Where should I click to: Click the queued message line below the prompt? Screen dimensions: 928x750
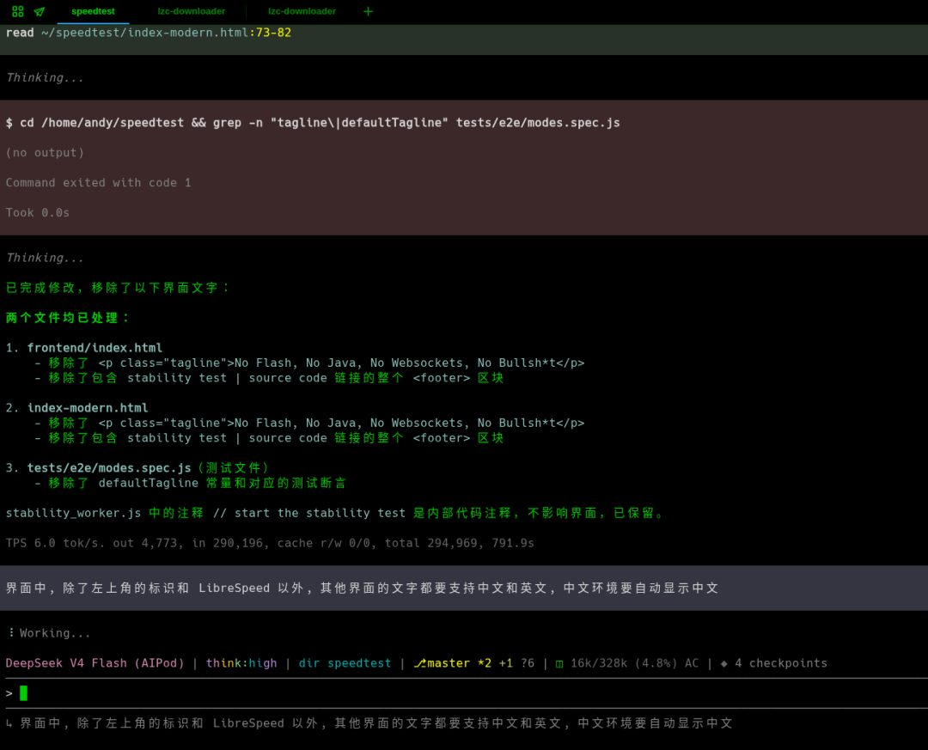pos(369,723)
